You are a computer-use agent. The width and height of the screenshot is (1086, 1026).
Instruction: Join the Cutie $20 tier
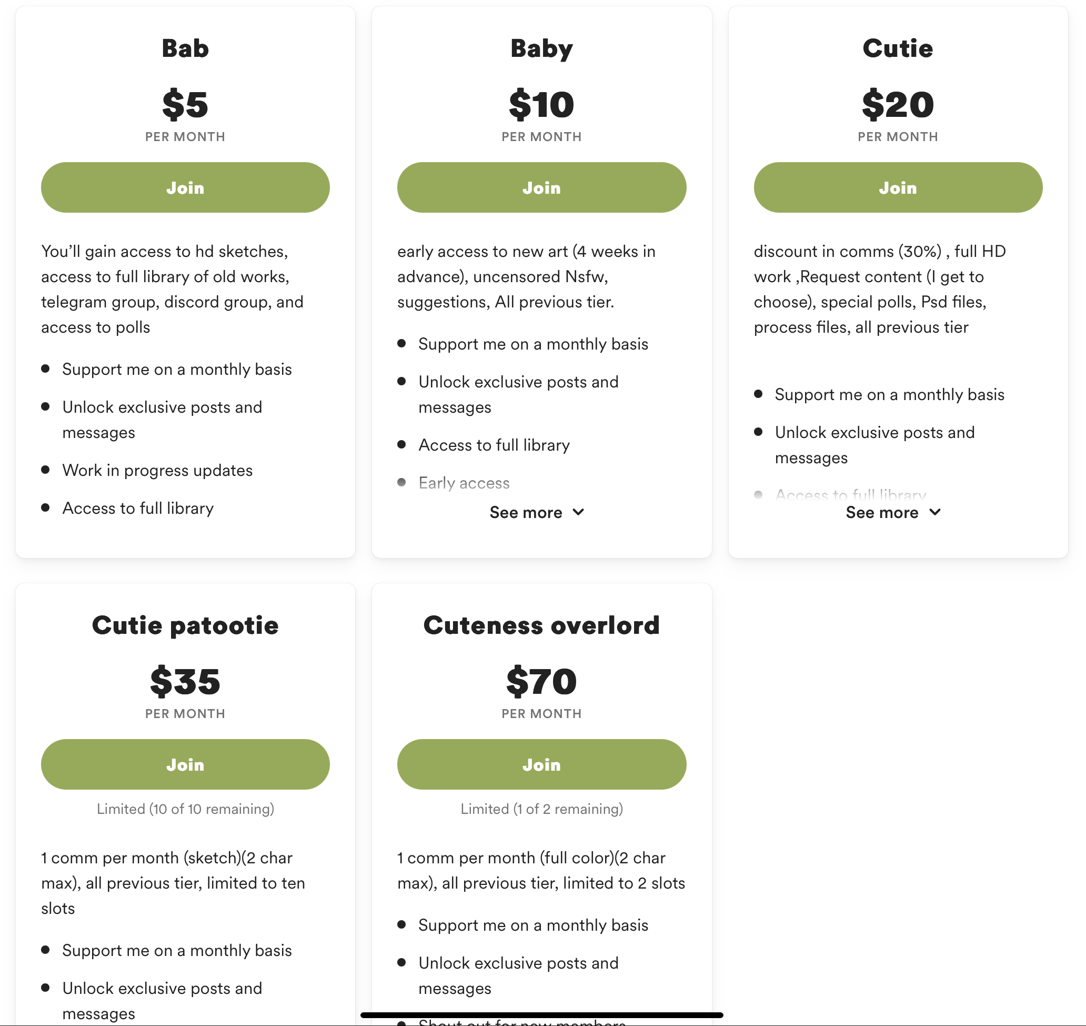(898, 187)
